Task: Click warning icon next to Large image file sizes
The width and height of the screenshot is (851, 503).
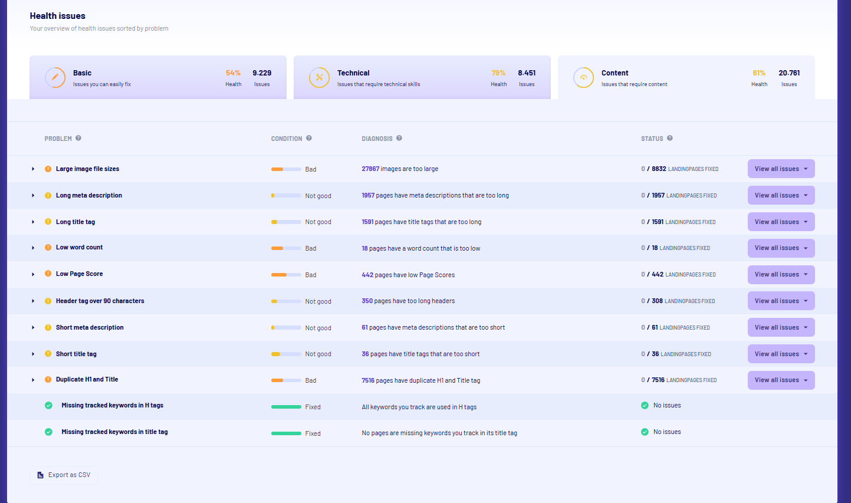Action: click(x=48, y=169)
